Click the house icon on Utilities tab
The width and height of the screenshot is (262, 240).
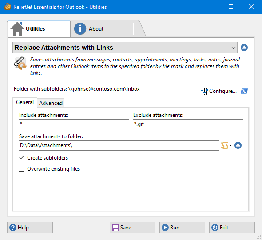17,29
